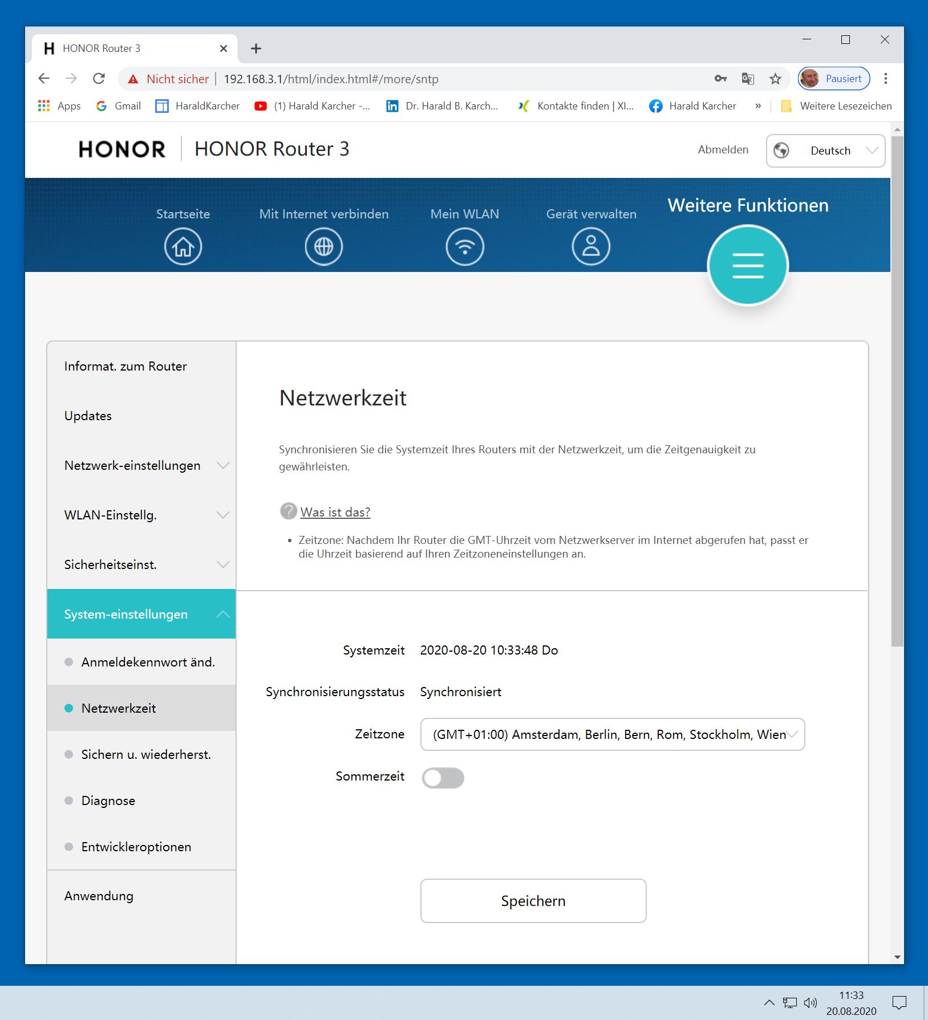Click the Translate page icon
Image resolution: width=928 pixels, height=1020 pixels.
click(x=748, y=79)
